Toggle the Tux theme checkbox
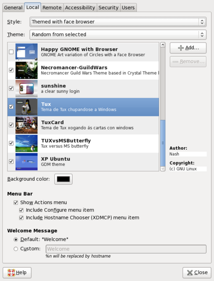 click(11, 107)
